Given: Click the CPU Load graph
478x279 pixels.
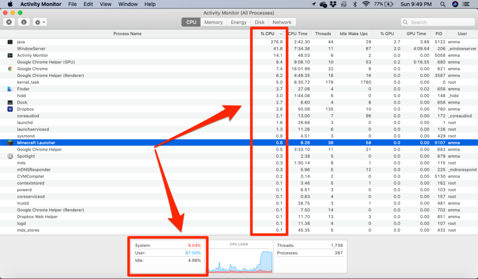Looking at the screenshot, I should point(241,260).
